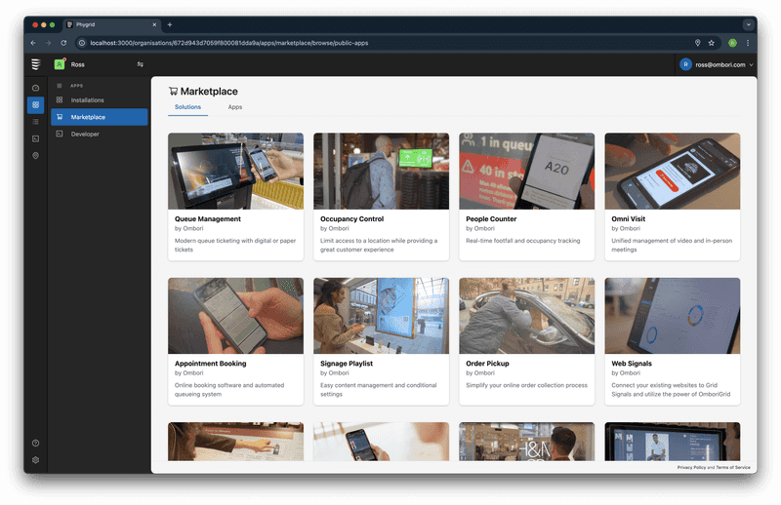Bookmark this page with the star icon

click(x=712, y=43)
